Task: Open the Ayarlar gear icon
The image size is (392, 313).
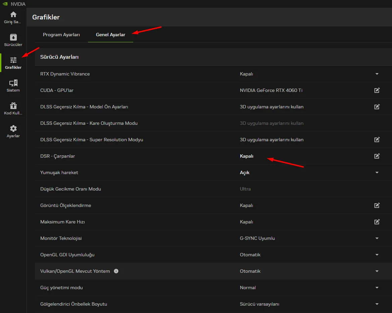Action: point(13,128)
